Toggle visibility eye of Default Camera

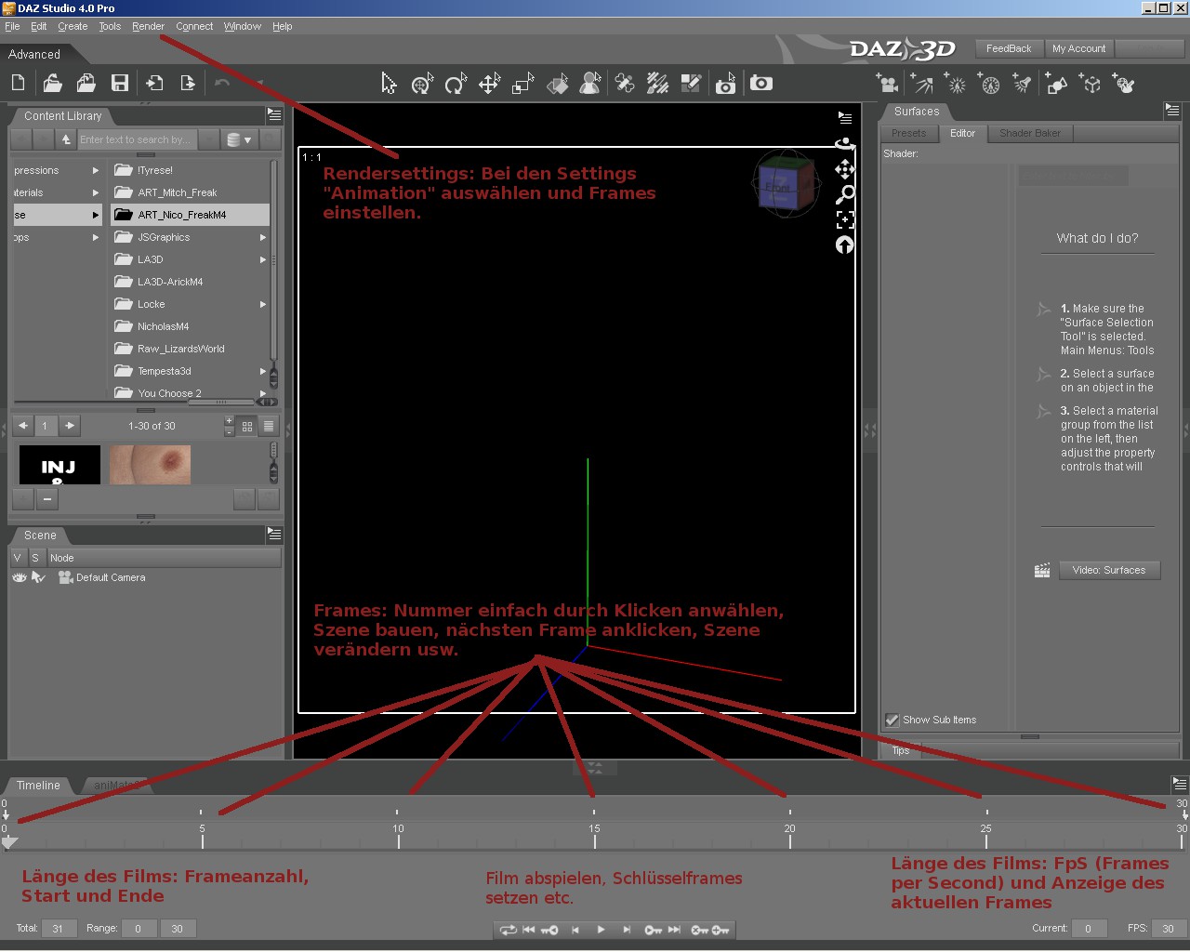click(19, 577)
